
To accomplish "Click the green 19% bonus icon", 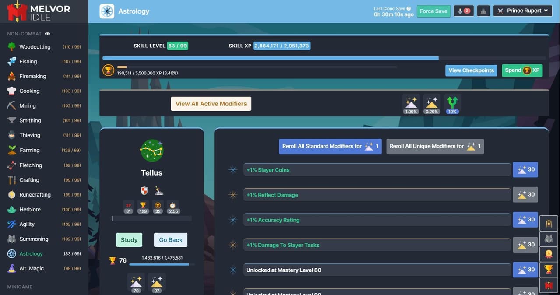I will [452, 104].
